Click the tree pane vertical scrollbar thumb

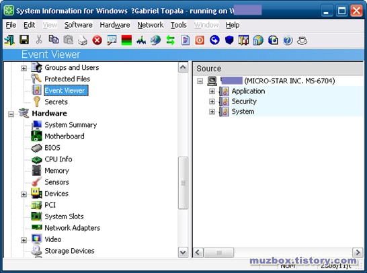183,183
